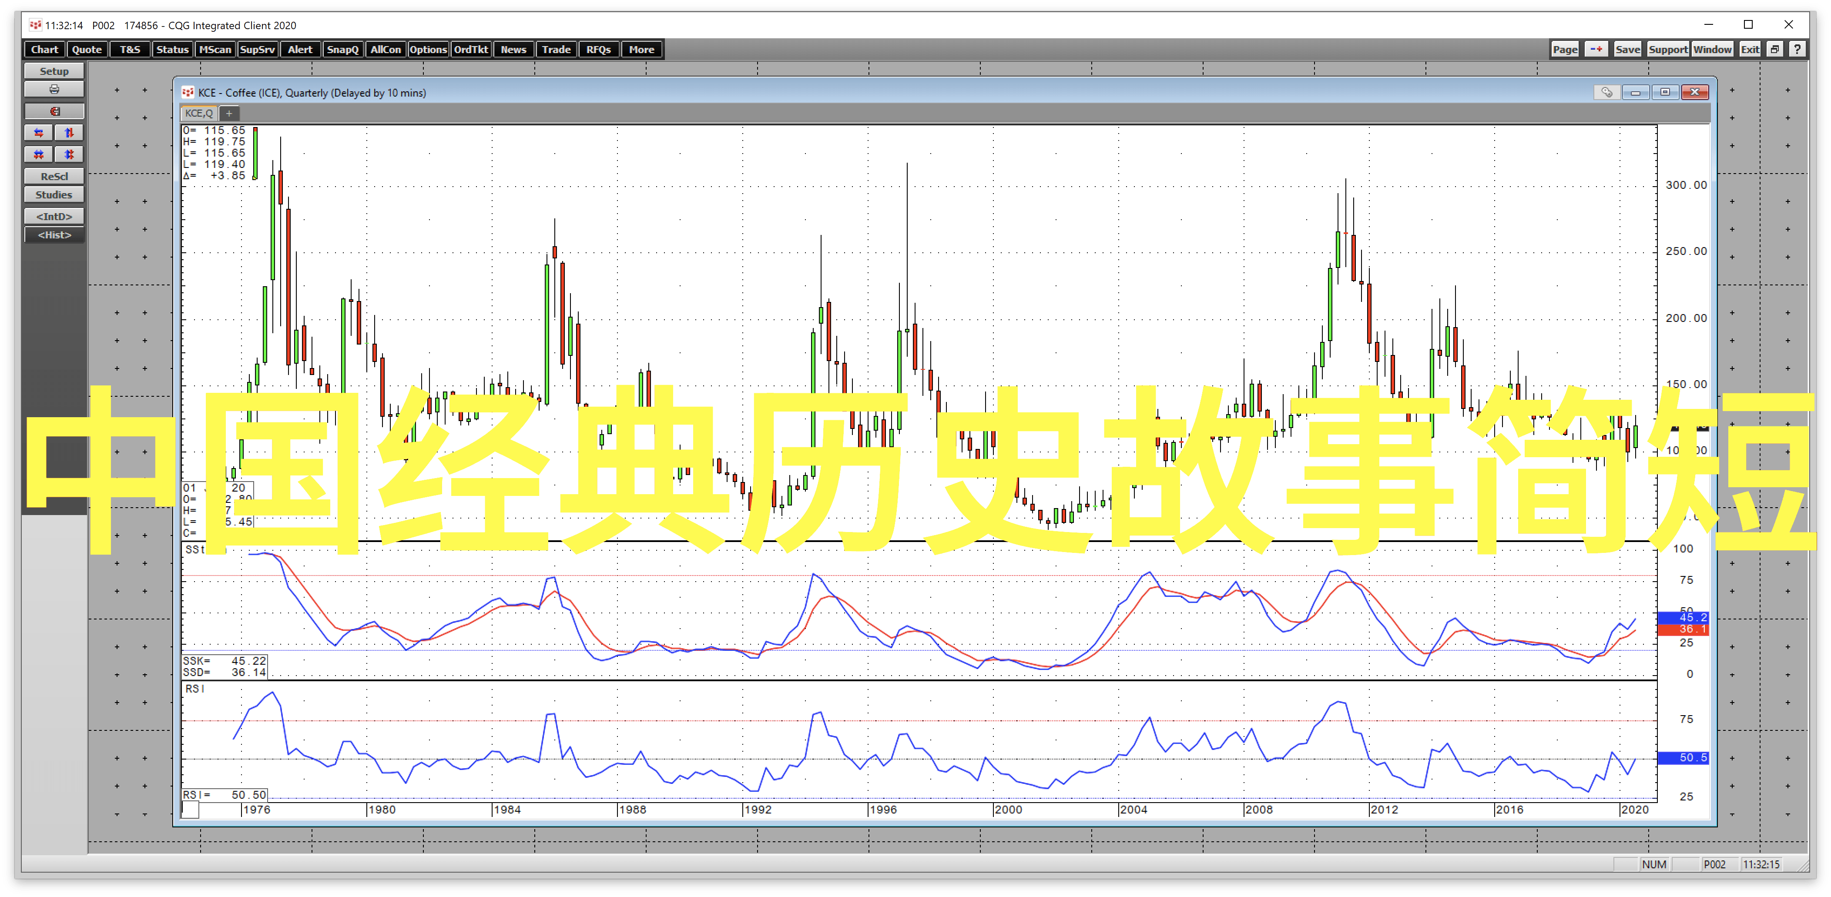The width and height of the screenshot is (1831, 897).
Task: Click the SnapQ toolbar button
Action: [x=342, y=50]
